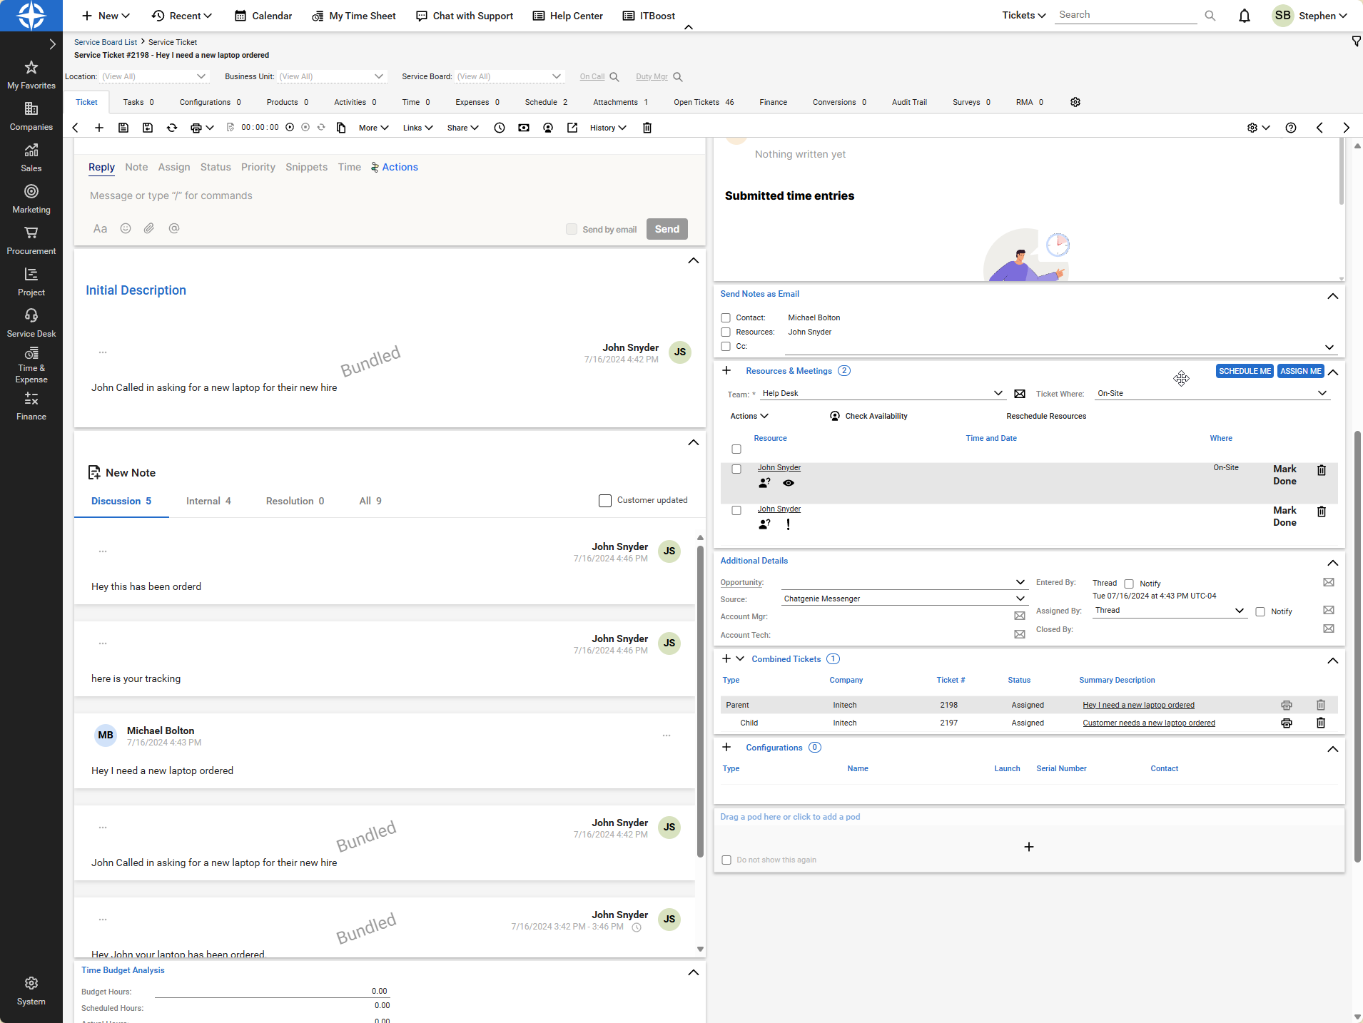Click the search magnifier icon

tap(1210, 16)
